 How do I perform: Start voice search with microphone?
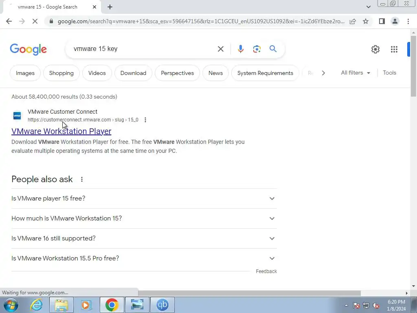[240, 49]
